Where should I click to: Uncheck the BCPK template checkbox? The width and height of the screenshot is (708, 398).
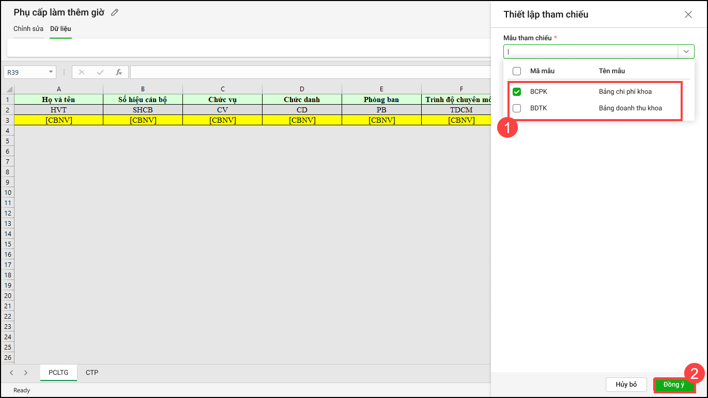tap(516, 92)
